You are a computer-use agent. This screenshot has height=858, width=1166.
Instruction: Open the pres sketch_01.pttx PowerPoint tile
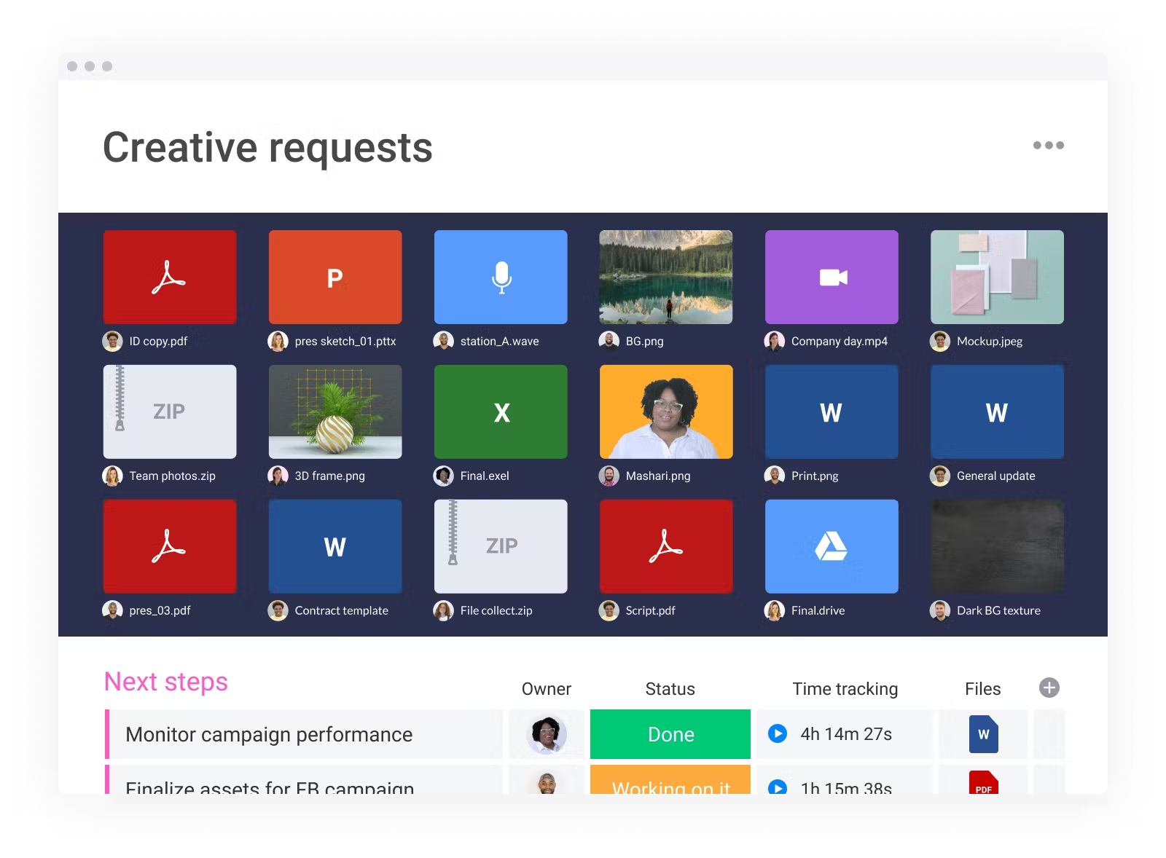(x=335, y=278)
